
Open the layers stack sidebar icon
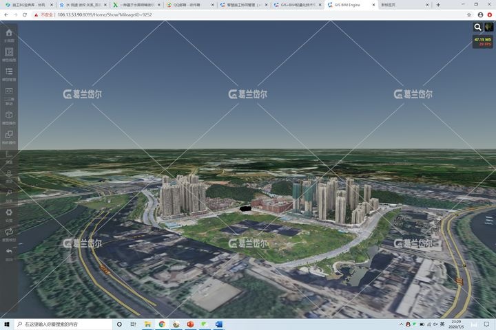(x=9, y=52)
